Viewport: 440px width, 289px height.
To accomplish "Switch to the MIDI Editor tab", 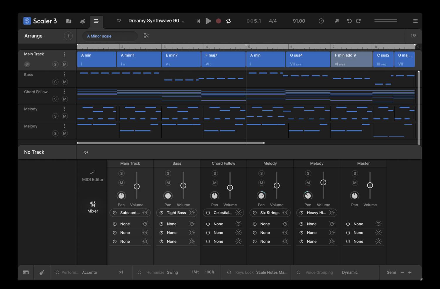I will point(93,176).
